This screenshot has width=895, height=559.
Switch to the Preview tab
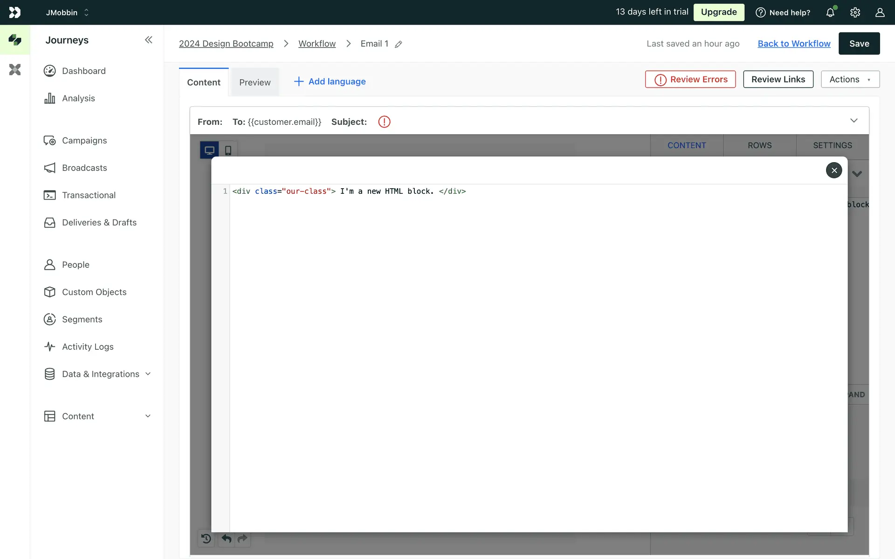click(255, 82)
